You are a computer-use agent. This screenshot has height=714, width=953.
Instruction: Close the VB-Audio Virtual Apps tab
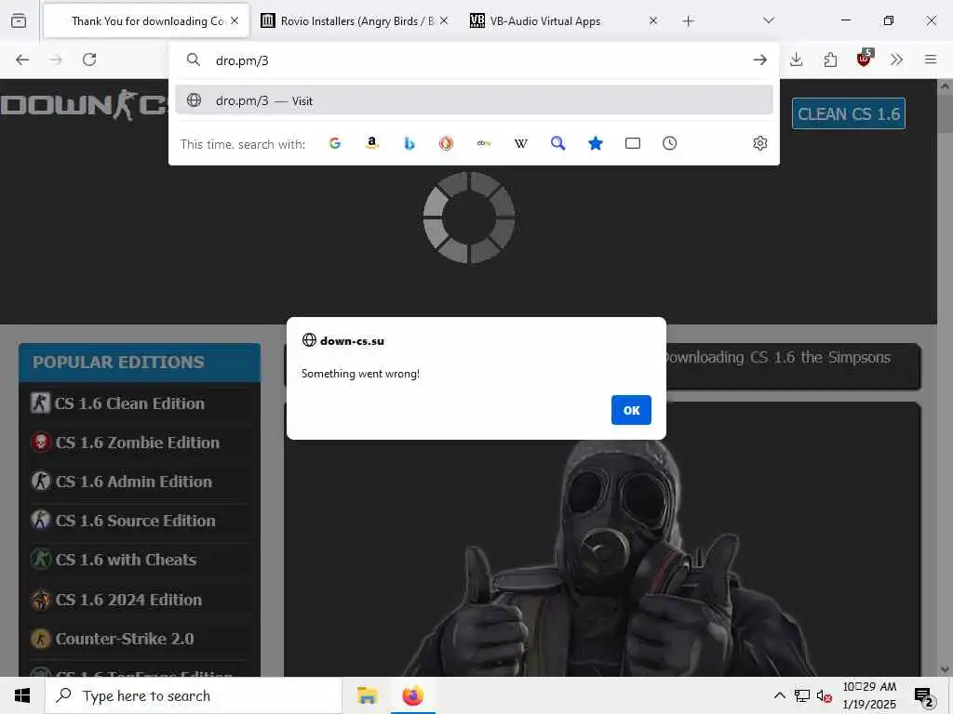coord(652,20)
